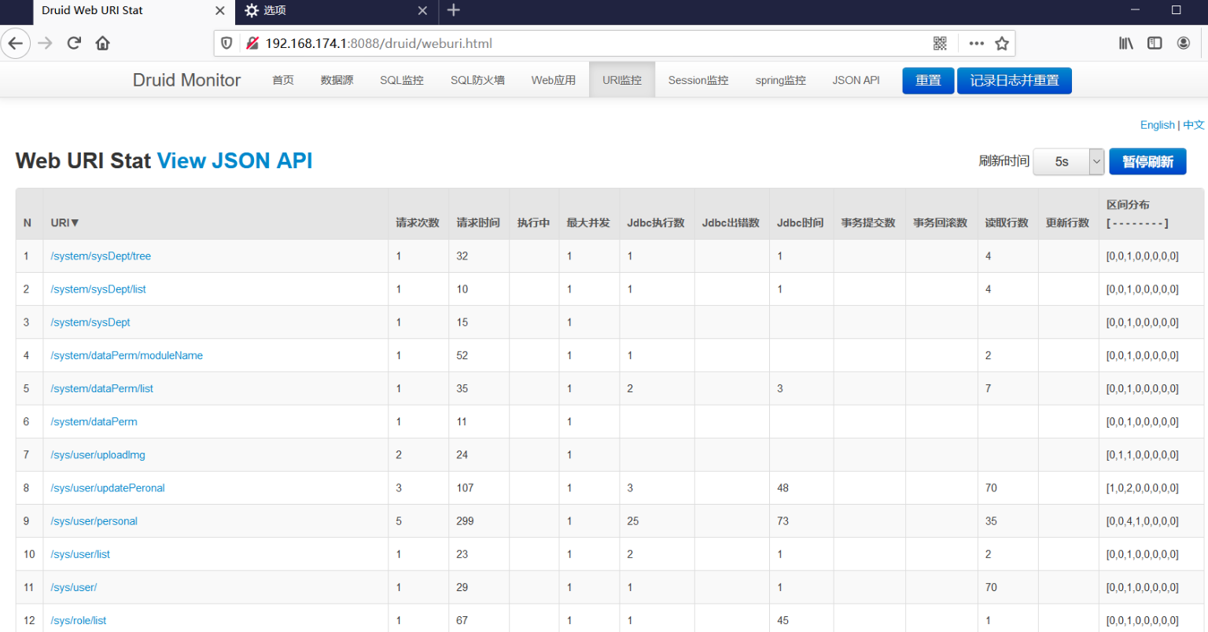Image resolution: width=1208 pixels, height=632 pixels.
Task: Sort by 更新行数 column header
Action: coord(1067,223)
